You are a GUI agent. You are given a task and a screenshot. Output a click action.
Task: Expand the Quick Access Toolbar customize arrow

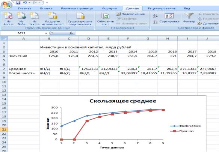(47, 3)
